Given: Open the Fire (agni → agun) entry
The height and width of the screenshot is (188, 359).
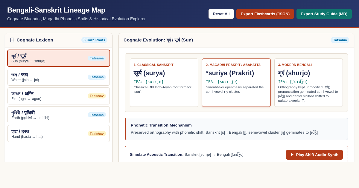Looking at the screenshot, I should coord(59,96).
